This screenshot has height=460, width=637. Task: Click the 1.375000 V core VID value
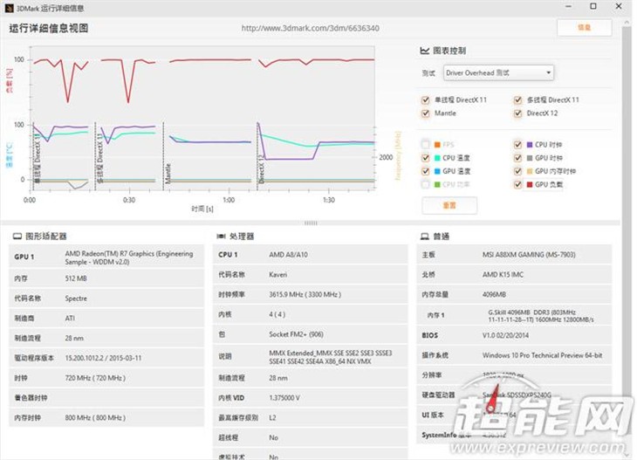[x=284, y=398]
